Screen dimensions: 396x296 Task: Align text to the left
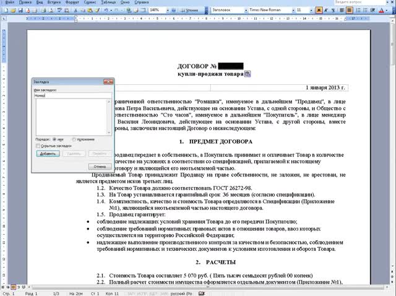[x=342, y=10]
